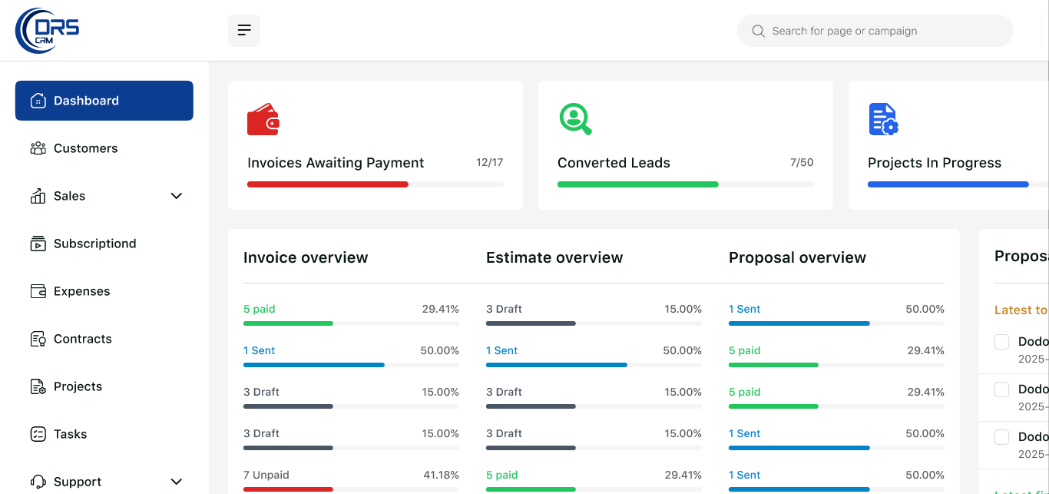
Task: Check the first proposal checkbox
Action: pyautogui.click(x=1001, y=342)
